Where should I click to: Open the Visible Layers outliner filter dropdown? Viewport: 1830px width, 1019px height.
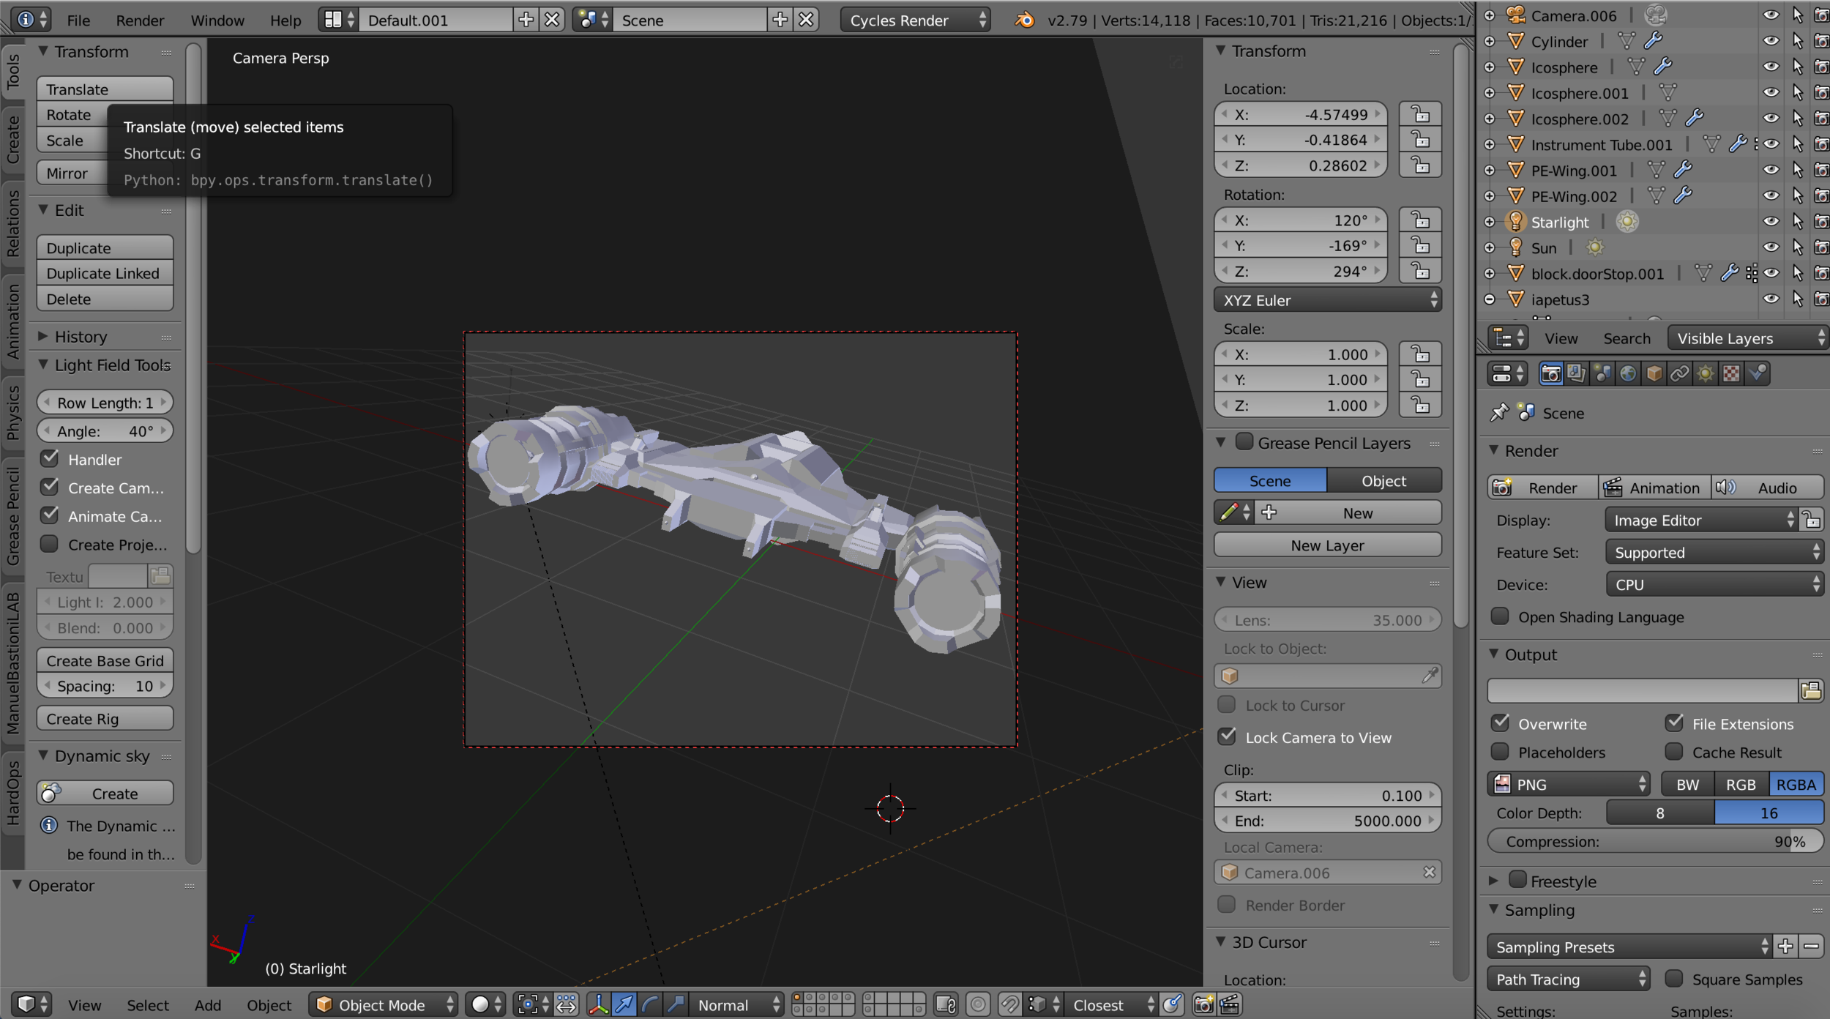(1748, 337)
